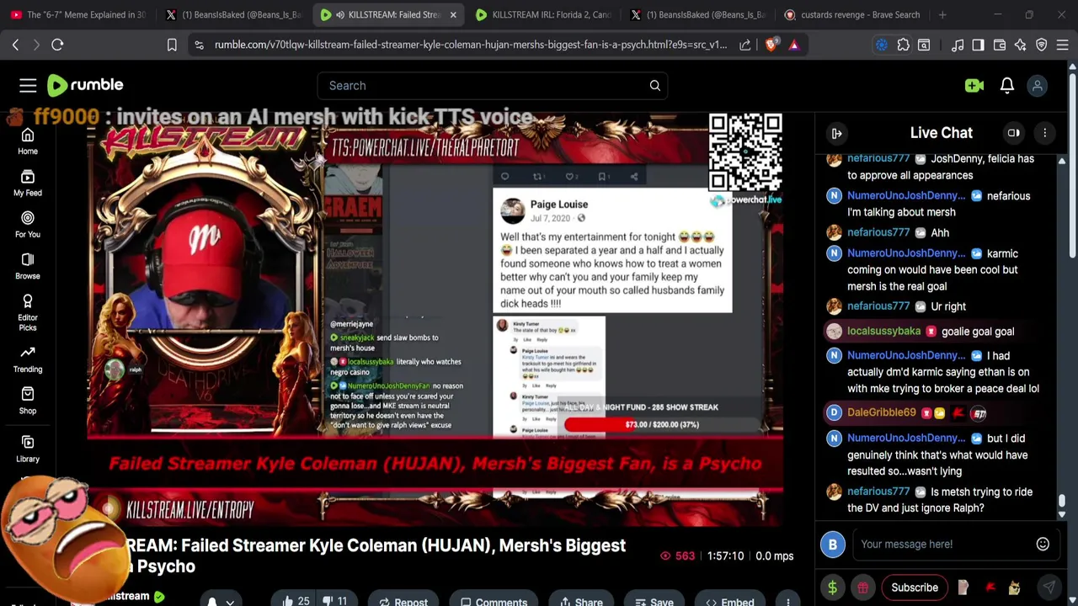Click the send message arrow
This screenshot has width=1078, height=606.
pos(1049,587)
